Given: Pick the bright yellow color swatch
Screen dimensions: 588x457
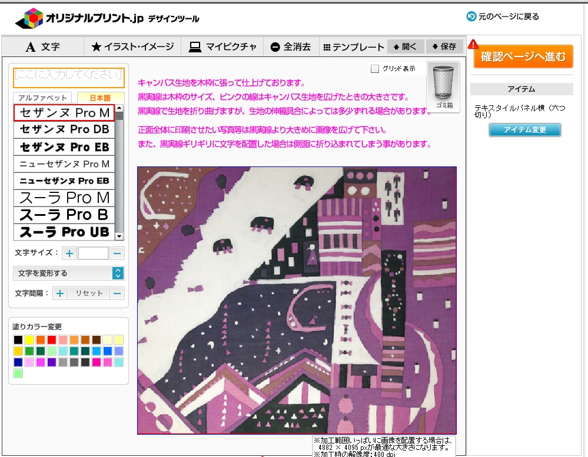Looking at the screenshot, I should (x=29, y=340).
